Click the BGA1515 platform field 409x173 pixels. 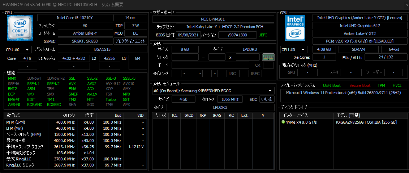[x=103, y=49]
